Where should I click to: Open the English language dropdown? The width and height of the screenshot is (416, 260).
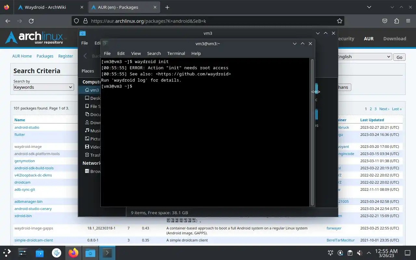[364, 57]
